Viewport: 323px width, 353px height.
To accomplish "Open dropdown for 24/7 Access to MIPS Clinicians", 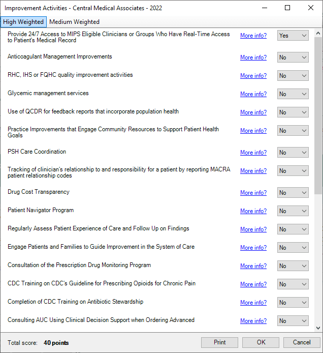I will 293,36.
